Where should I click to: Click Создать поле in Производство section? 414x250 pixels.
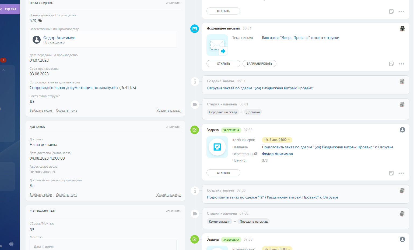[66, 111]
